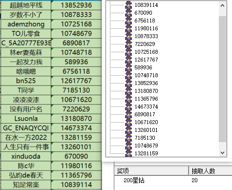232x190 pixels.
Task: Click spreadsheet cell 林er妻菟菻
Action: pyautogui.click(x=26, y=52)
